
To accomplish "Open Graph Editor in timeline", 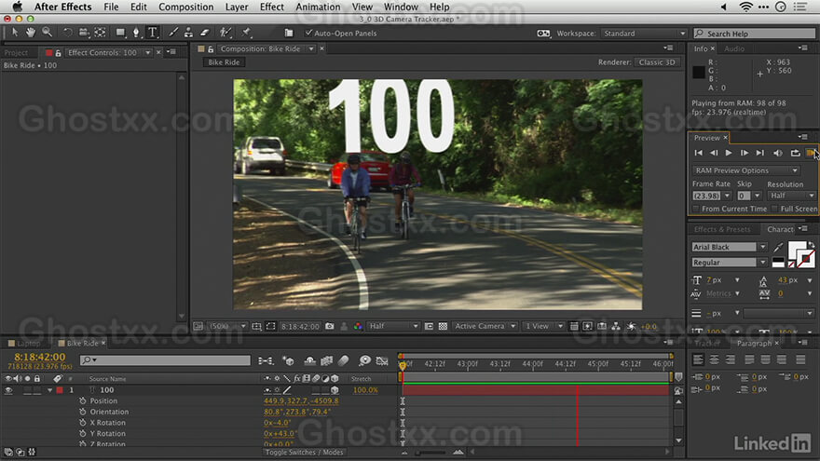I will pos(382,360).
